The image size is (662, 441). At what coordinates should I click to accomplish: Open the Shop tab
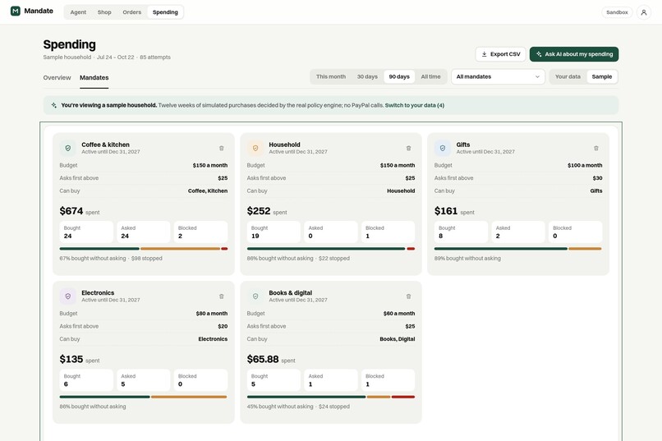(104, 12)
